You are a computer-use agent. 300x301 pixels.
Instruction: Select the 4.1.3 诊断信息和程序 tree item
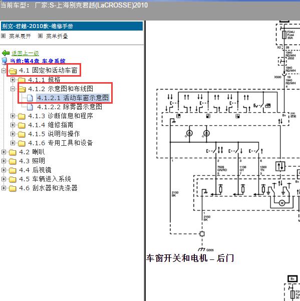click(61, 116)
